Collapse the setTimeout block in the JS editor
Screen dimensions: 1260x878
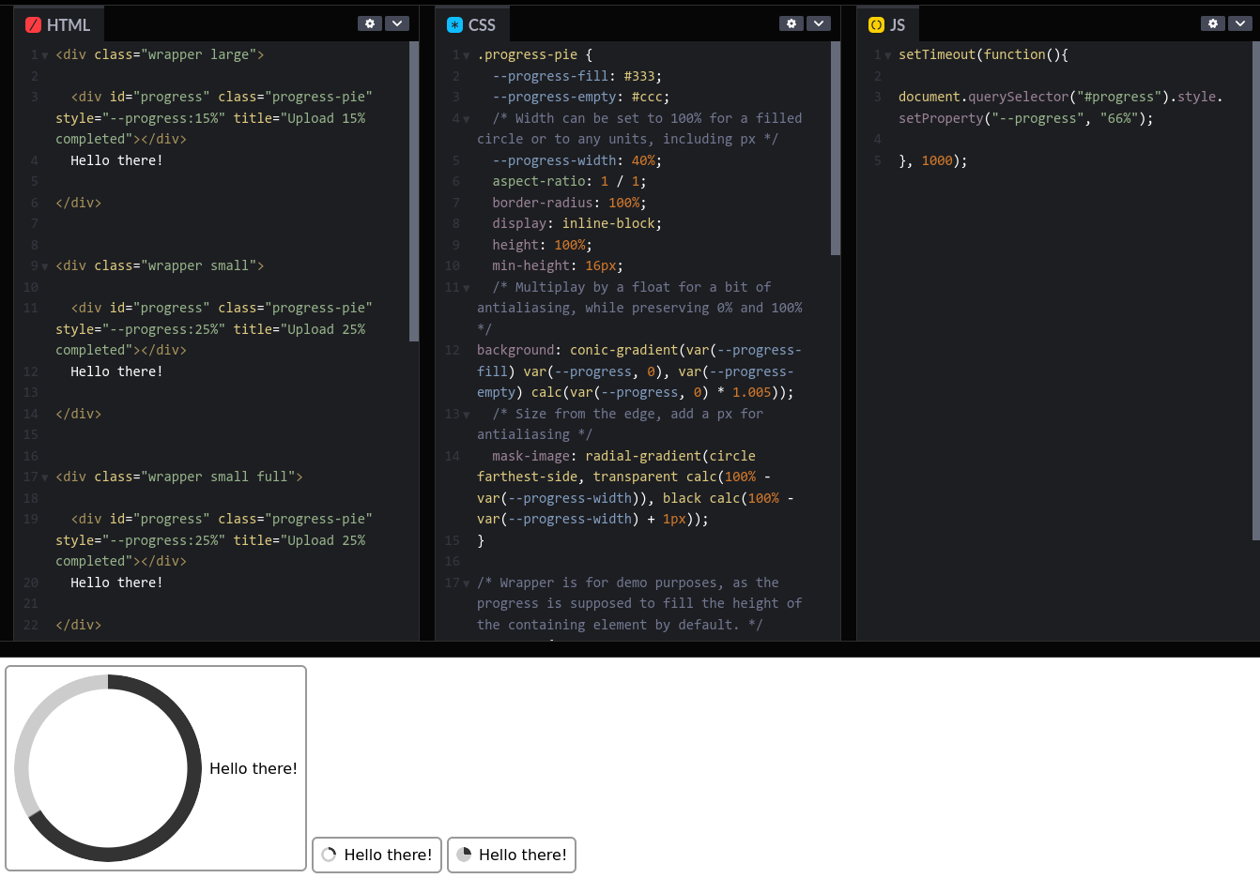pos(887,54)
